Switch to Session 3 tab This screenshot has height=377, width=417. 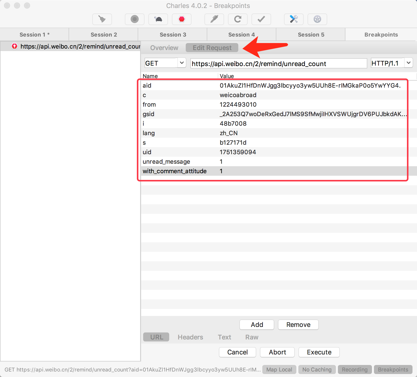(173, 35)
